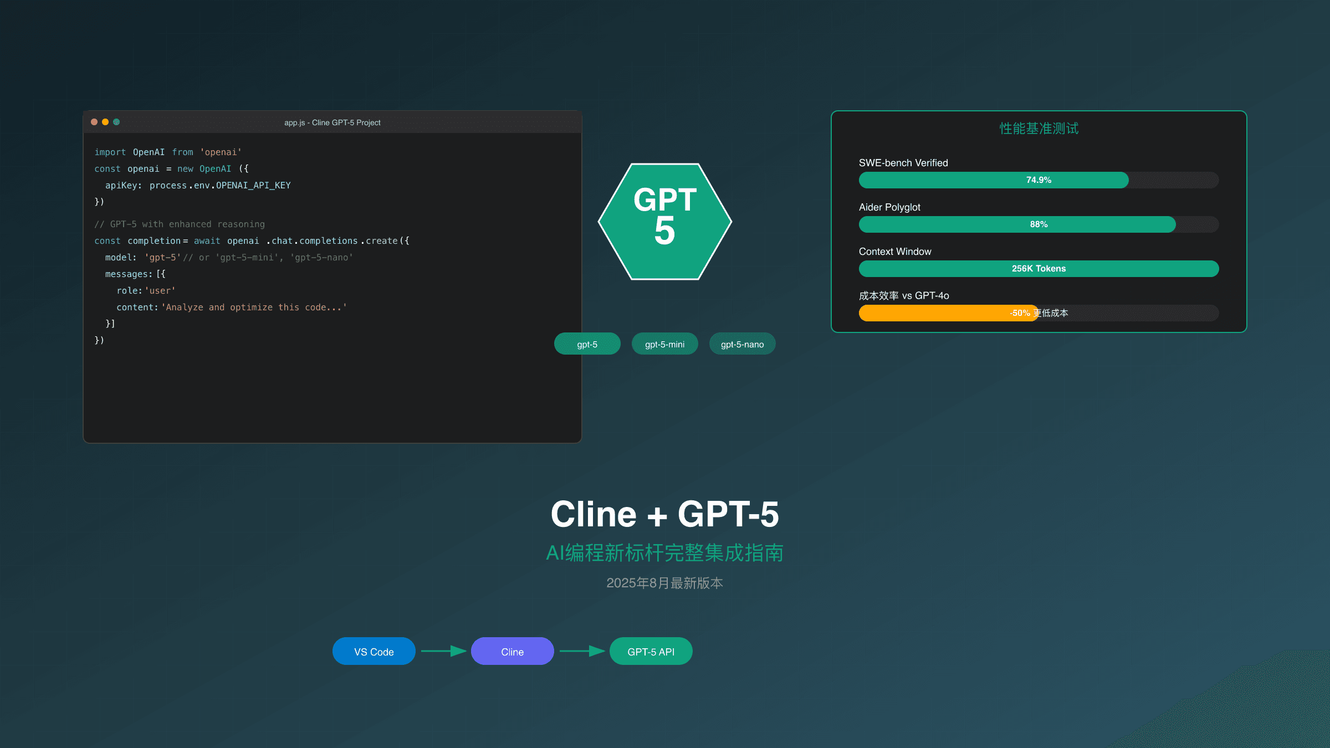Click the purple Cline flow pill
This screenshot has width=1330, height=748.
coord(513,651)
